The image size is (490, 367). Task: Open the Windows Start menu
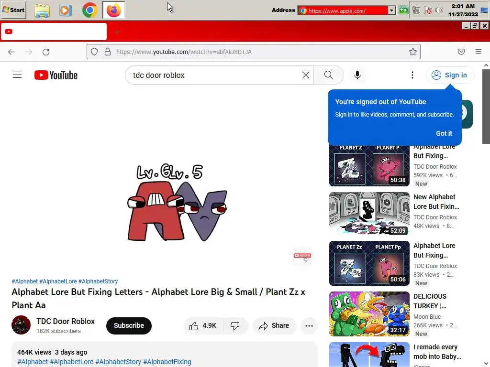[13, 10]
